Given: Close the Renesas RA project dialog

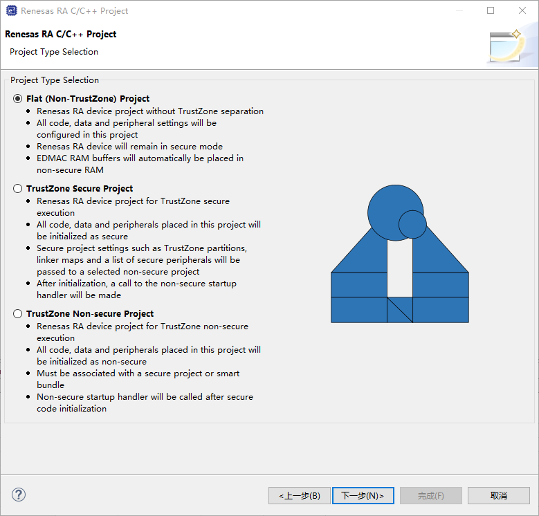Looking at the screenshot, I should (522, 10).
